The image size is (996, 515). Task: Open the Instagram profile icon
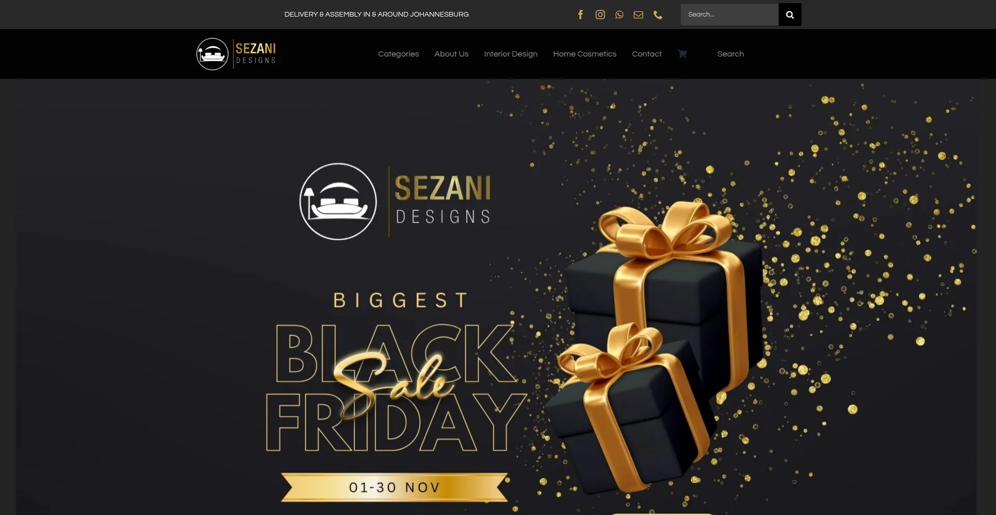600,15
